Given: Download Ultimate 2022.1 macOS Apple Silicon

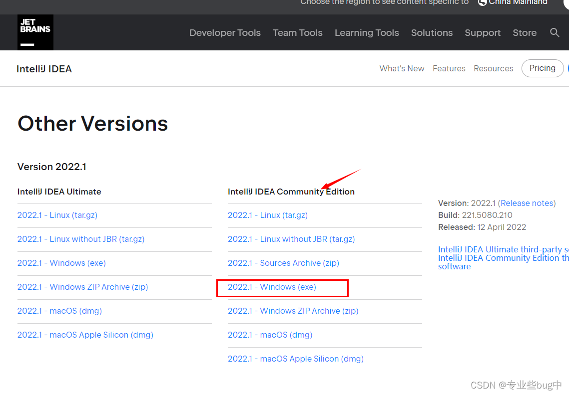Looking at the screenshot, I should coord(85,335).
